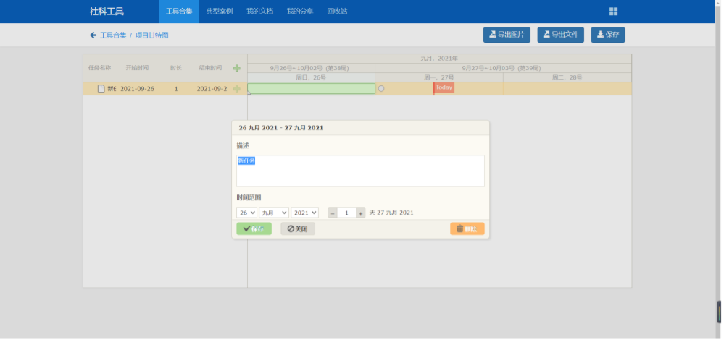Increase duration with the plus button
Screen dimensions: 724x342
click(x=362, y=214)
